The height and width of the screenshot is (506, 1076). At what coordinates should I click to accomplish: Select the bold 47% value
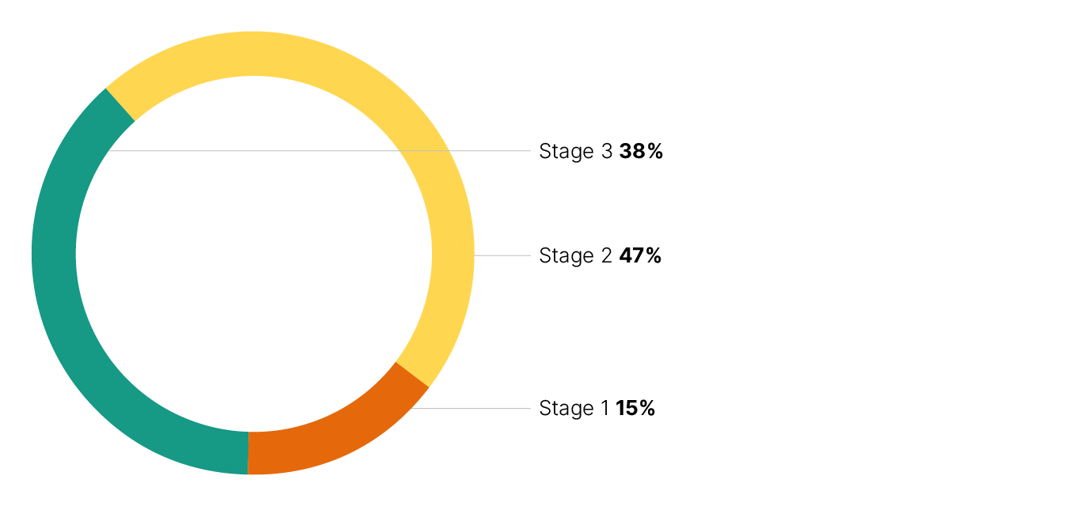(640, 255)
